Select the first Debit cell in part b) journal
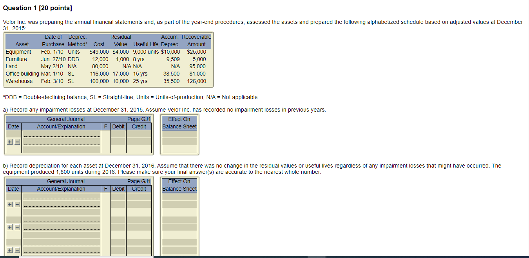The width and height of the screenshot is (529, 258). 118,197
